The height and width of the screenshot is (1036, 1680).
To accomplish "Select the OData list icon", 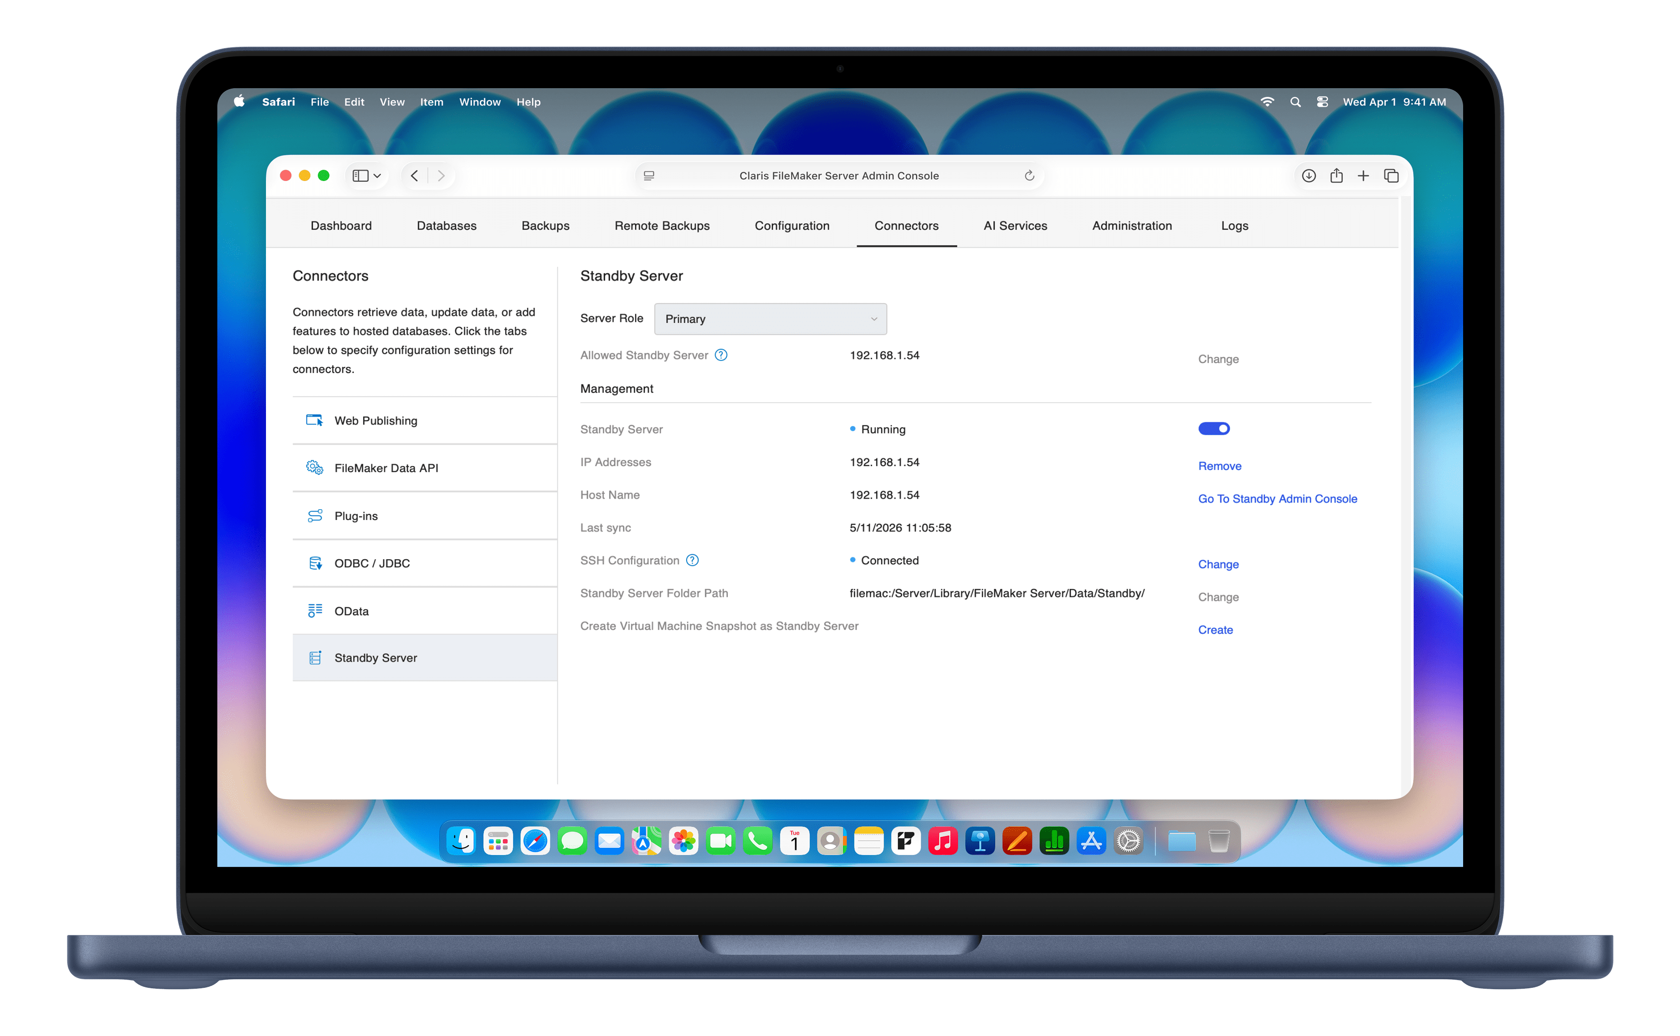I will (315, 611).
